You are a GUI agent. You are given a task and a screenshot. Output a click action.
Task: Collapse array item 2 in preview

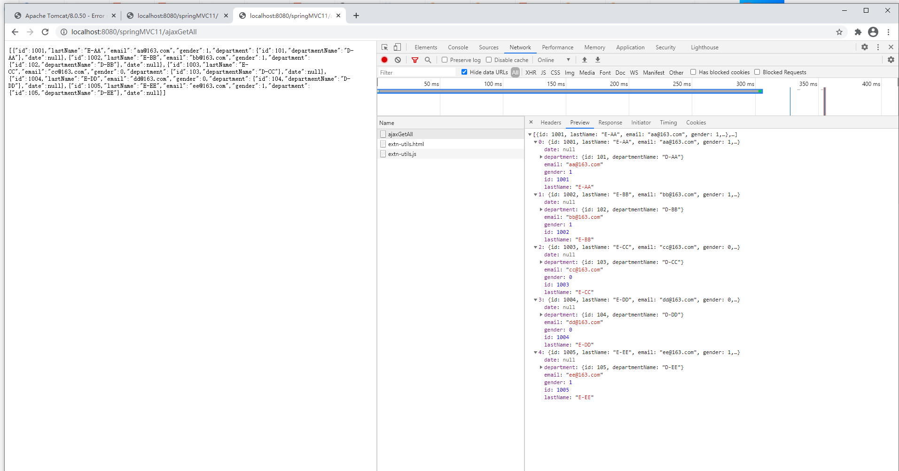535,247
